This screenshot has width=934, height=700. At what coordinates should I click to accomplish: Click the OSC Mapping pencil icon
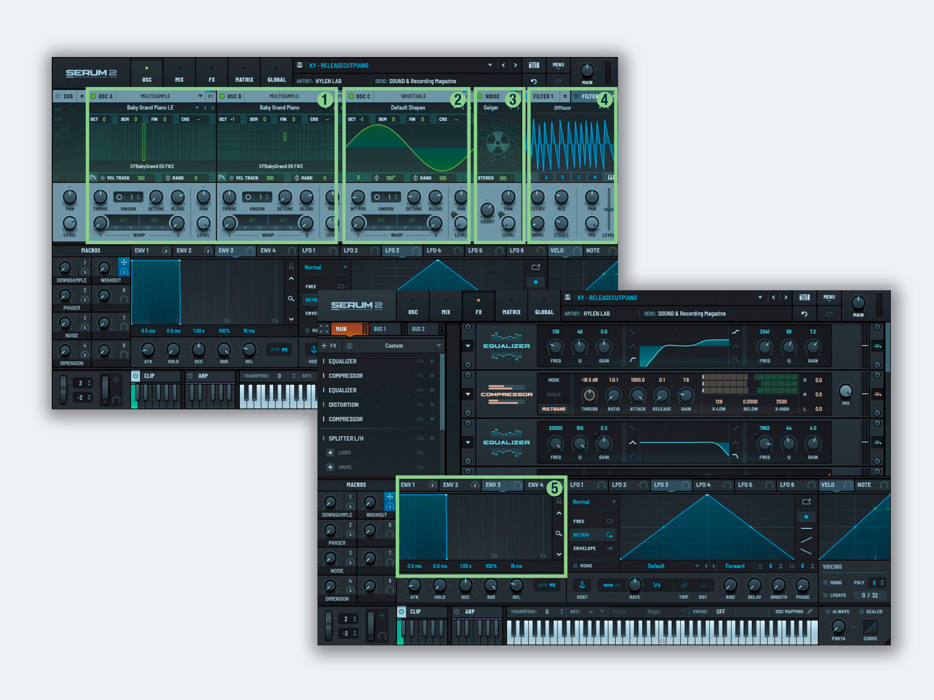coord(810,611)
